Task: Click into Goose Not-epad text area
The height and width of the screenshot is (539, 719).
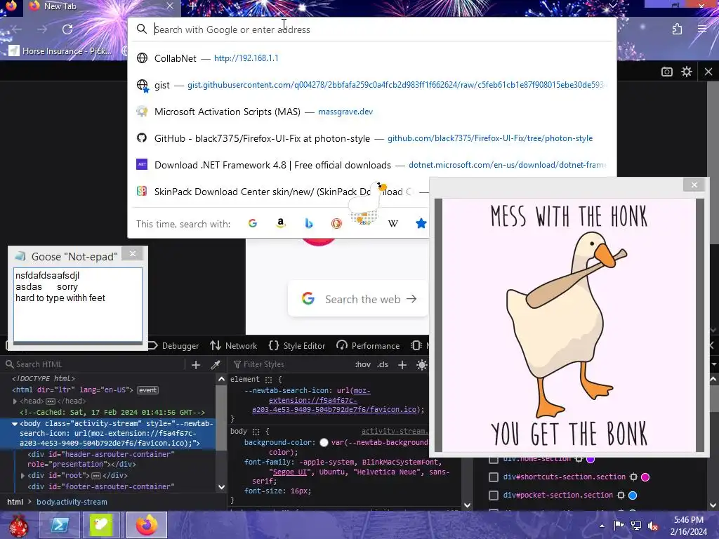Action: (78, 305)
